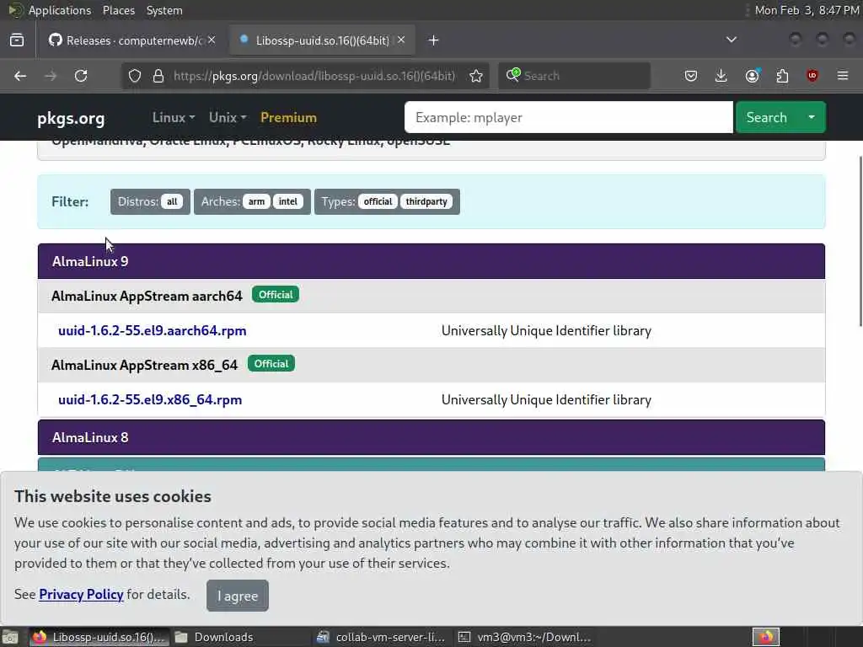Close the Libossp-uuid.so.16 tab
Image resolution: width=863 pixels, height=647 pixels.
tap(401, 40)
